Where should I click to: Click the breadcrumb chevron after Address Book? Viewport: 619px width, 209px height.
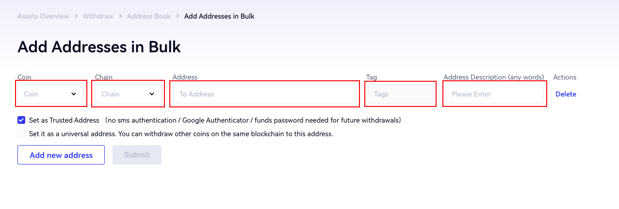[x=178, y=16]
